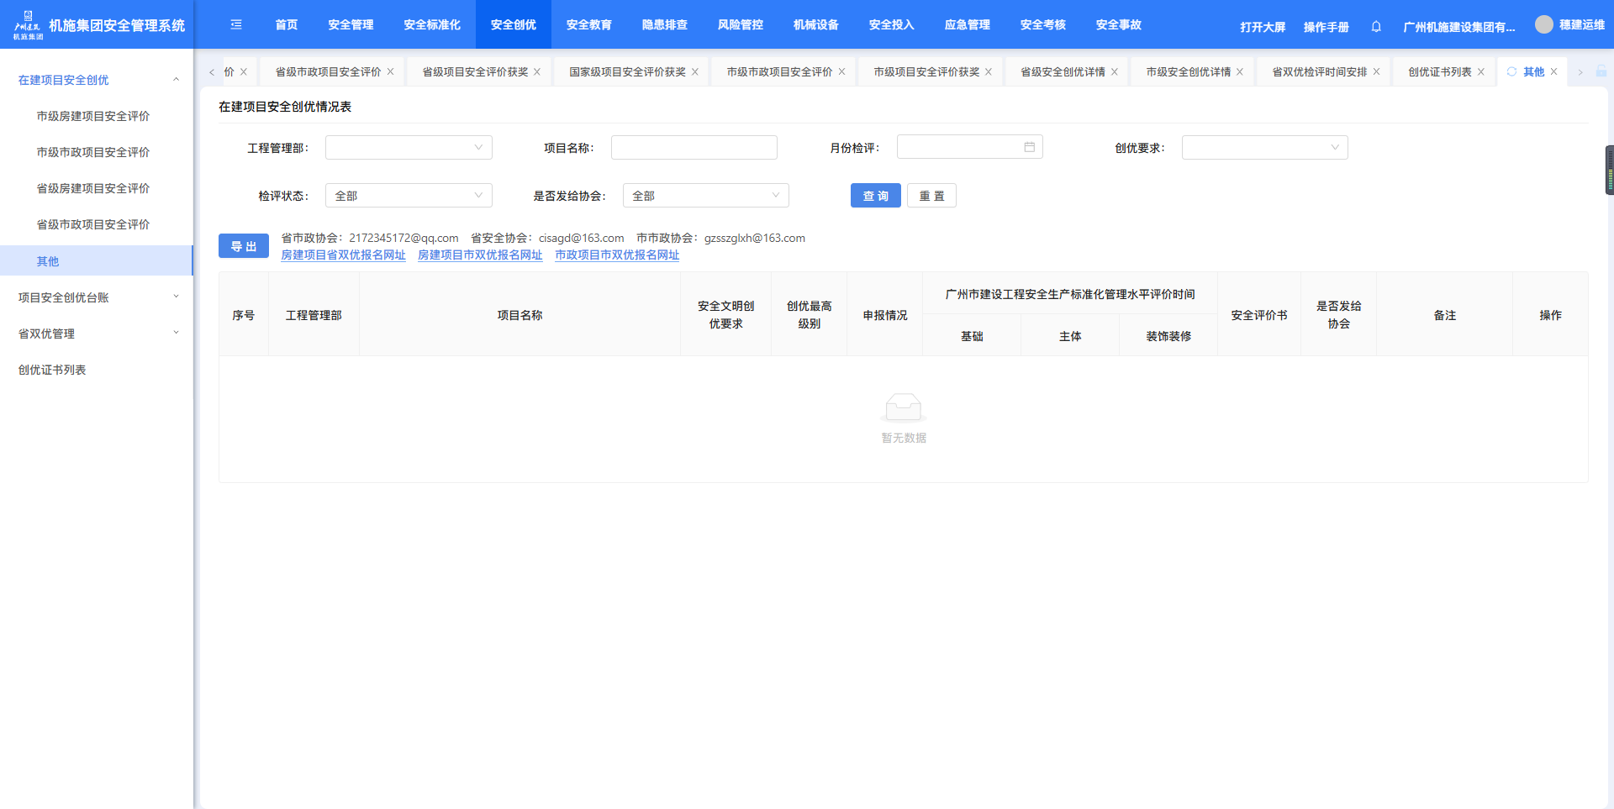Image resolution: width=1614 pixels, height=809 pixels.
Task: Expand the 检评状态 dropdown
Action: tap(409, 196)
